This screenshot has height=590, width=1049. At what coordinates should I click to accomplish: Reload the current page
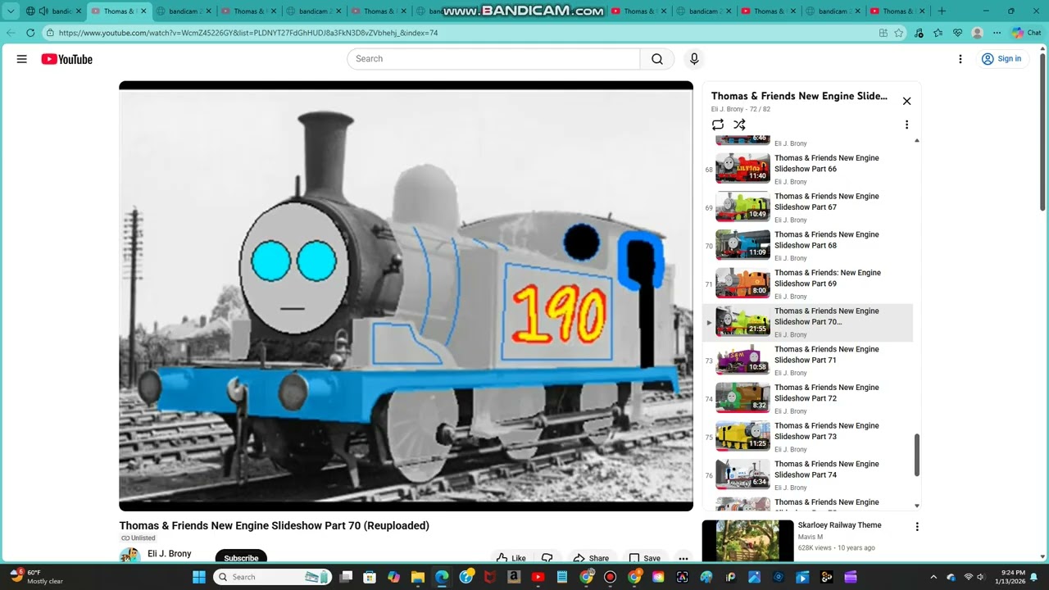(30, 33)
